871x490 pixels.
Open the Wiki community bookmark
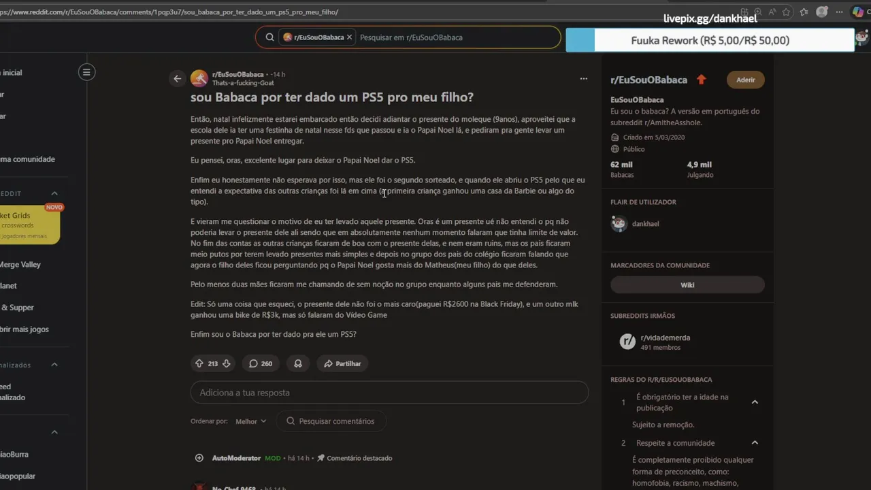click(687, 285)
